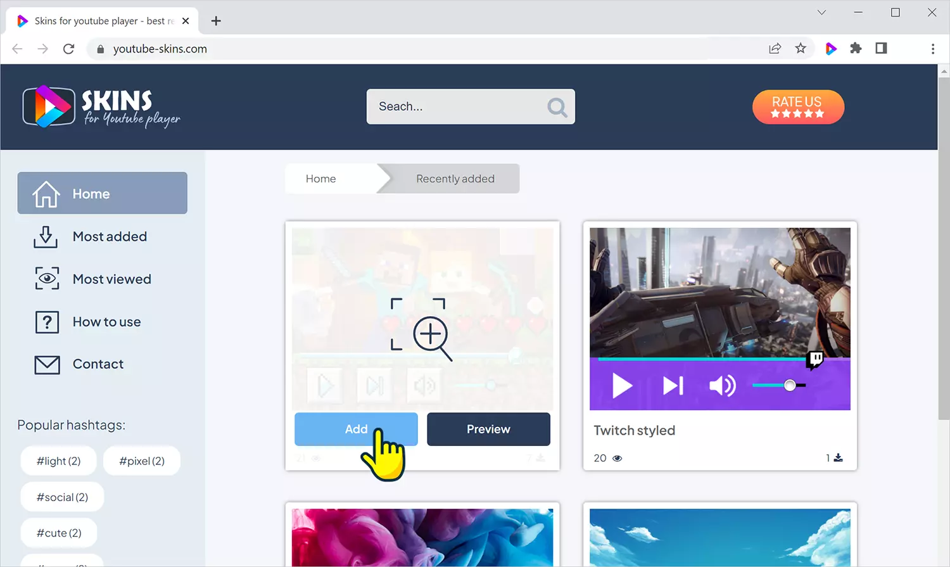Filter by #cute (2) hashtag
This screenshot has height=567, width=950.
(x=59, y=533)
